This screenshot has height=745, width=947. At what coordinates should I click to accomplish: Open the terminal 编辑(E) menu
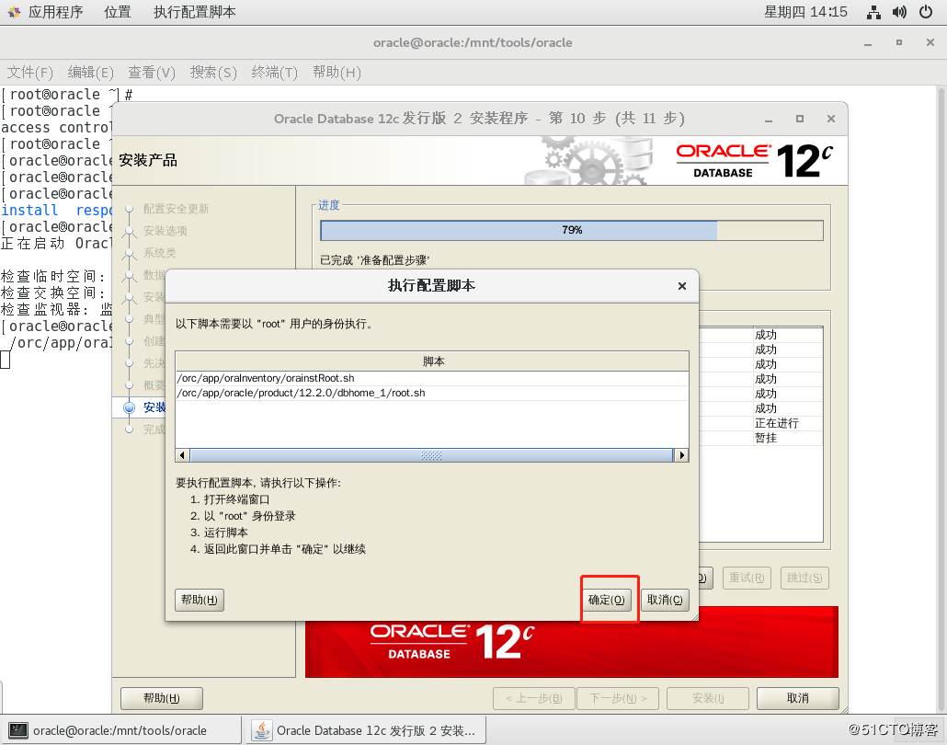point(91,73)
